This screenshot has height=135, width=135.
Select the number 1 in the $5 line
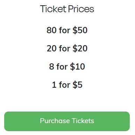[x=54, y=85]
